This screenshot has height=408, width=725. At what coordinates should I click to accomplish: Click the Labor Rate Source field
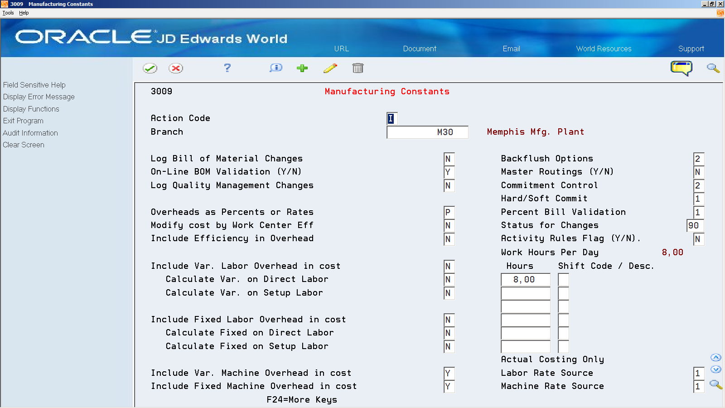[x=699, y=373]
